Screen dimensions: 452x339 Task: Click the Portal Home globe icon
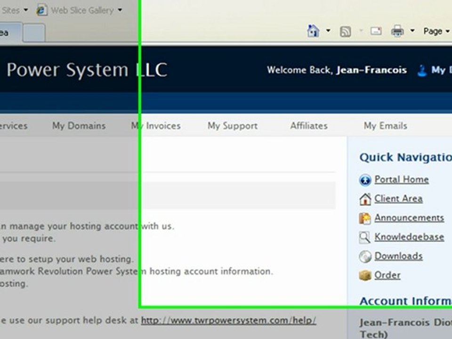pos(365,180)
